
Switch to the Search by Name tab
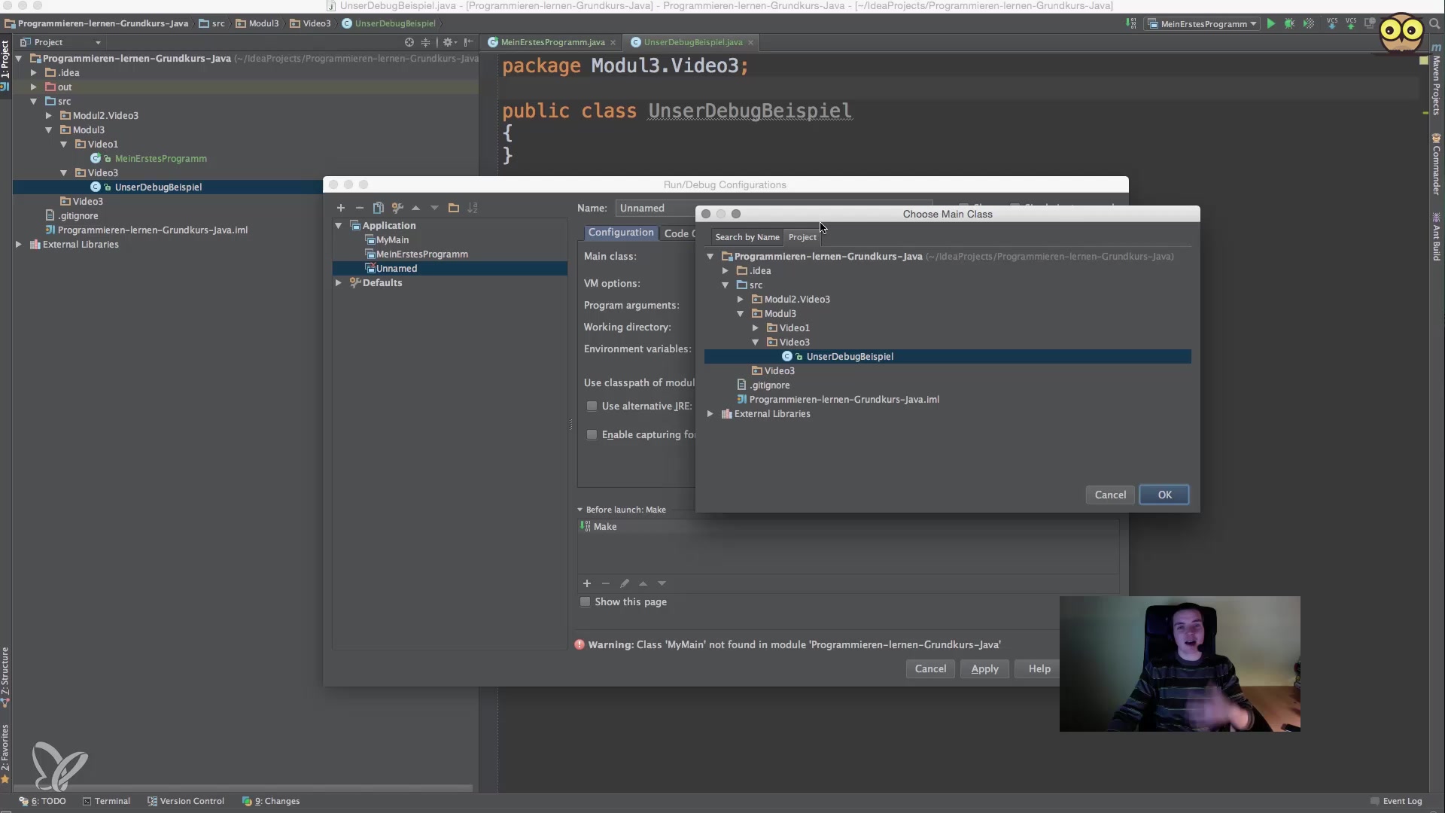(x=747, y=237)
